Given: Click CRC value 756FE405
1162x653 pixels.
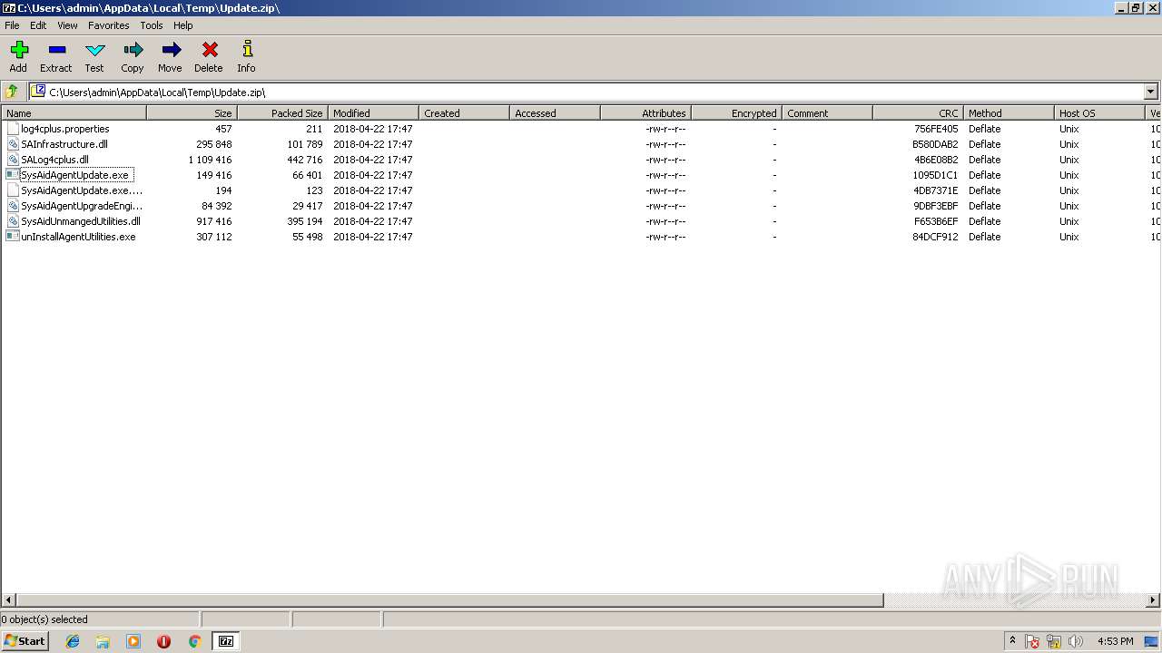Looking at the screenshot, I should tap(936, 129).
